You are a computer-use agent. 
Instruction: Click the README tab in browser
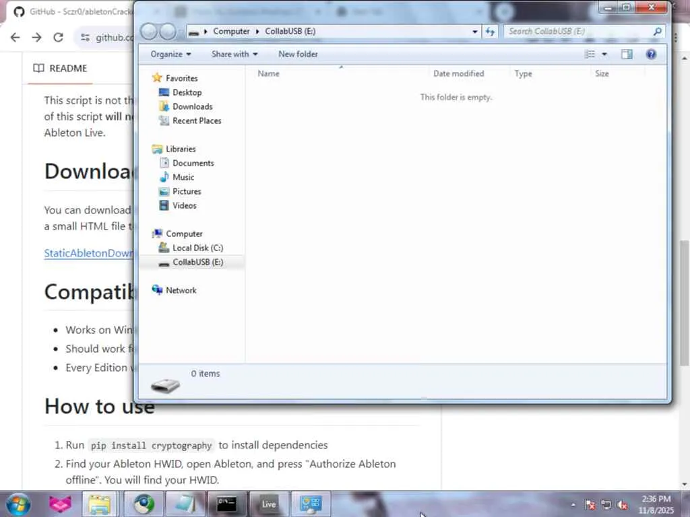pos(60,69)
